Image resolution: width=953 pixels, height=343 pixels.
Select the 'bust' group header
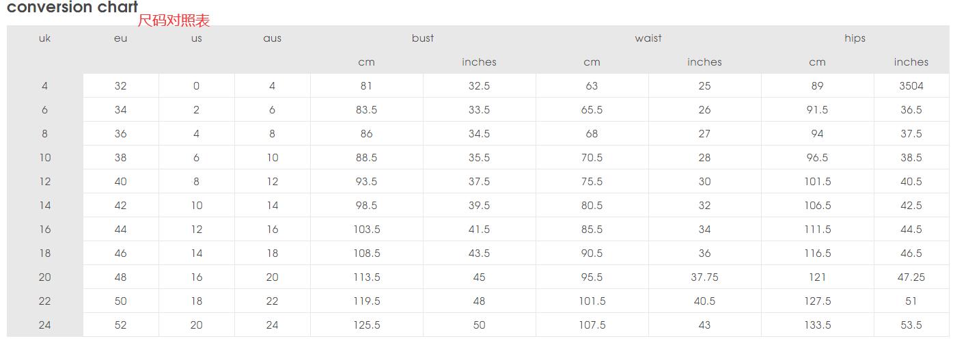point(423,38)
